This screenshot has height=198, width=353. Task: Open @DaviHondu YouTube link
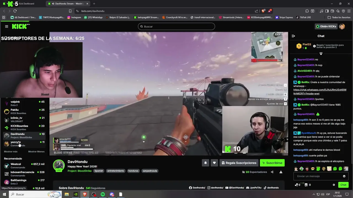point(235,188)
